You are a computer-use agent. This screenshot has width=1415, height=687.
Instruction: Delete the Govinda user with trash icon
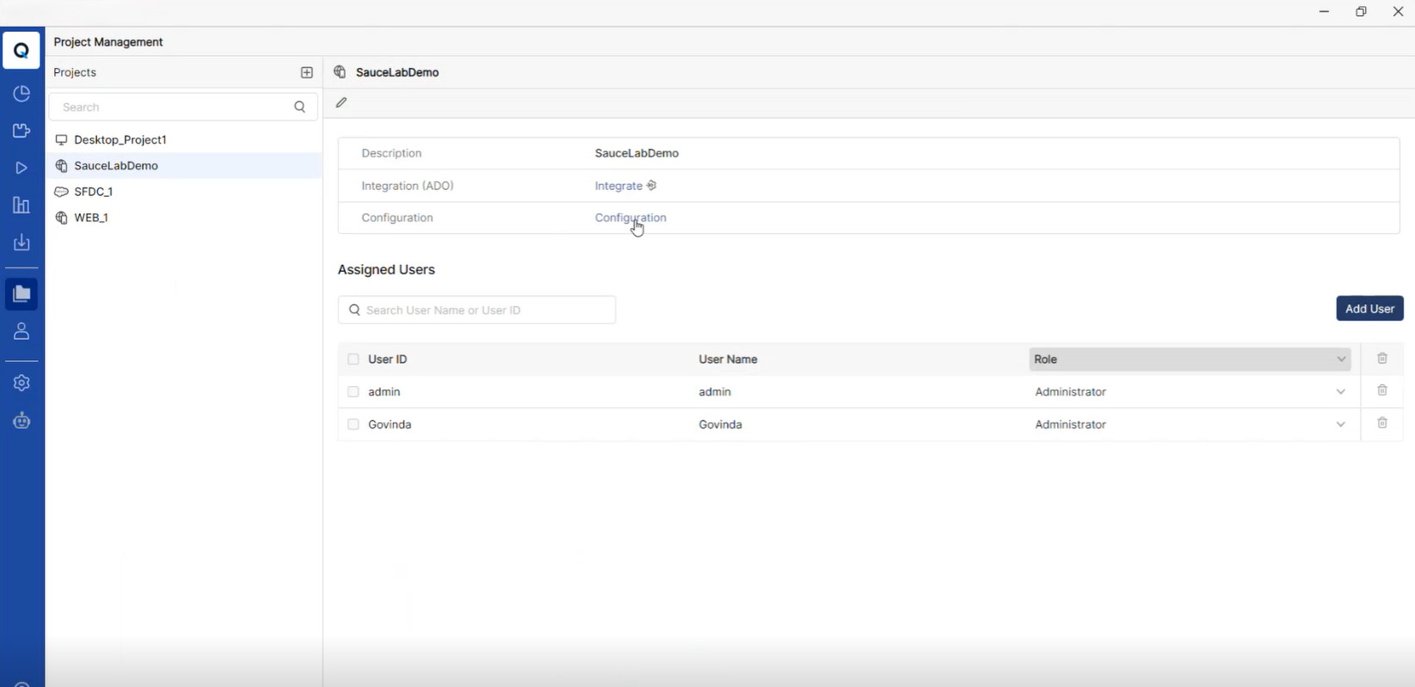1382,423
